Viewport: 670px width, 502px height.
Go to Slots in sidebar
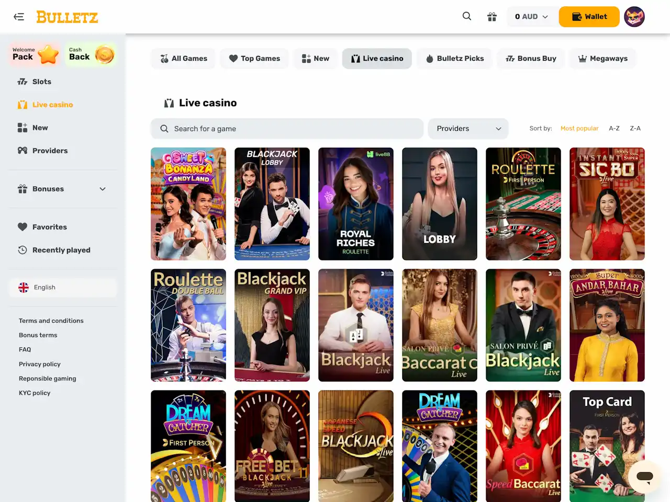coord(41,82)
